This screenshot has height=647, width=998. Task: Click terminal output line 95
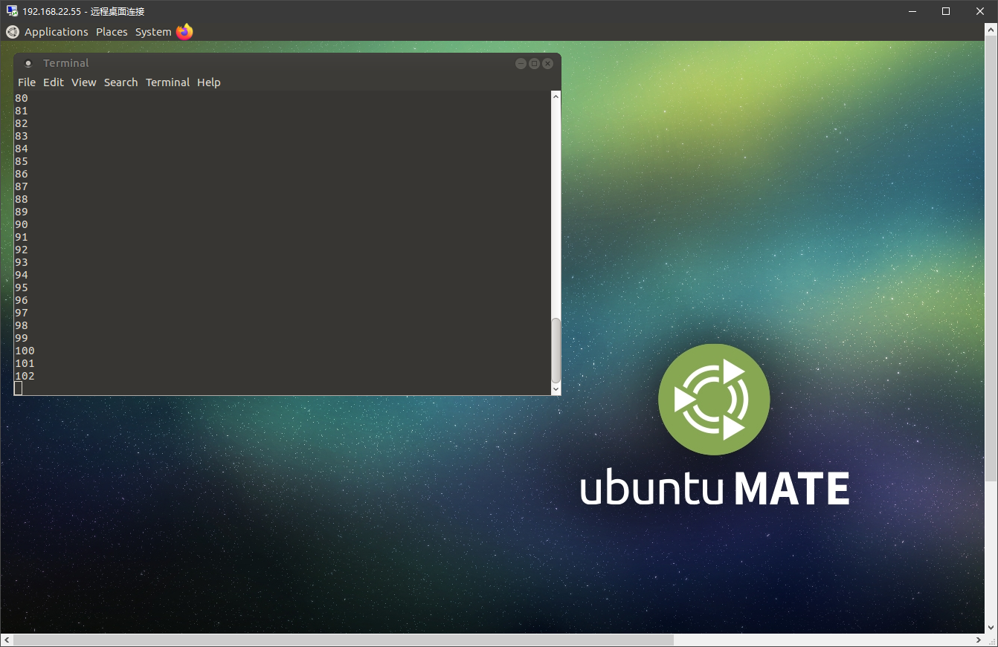tap(22, 287)
